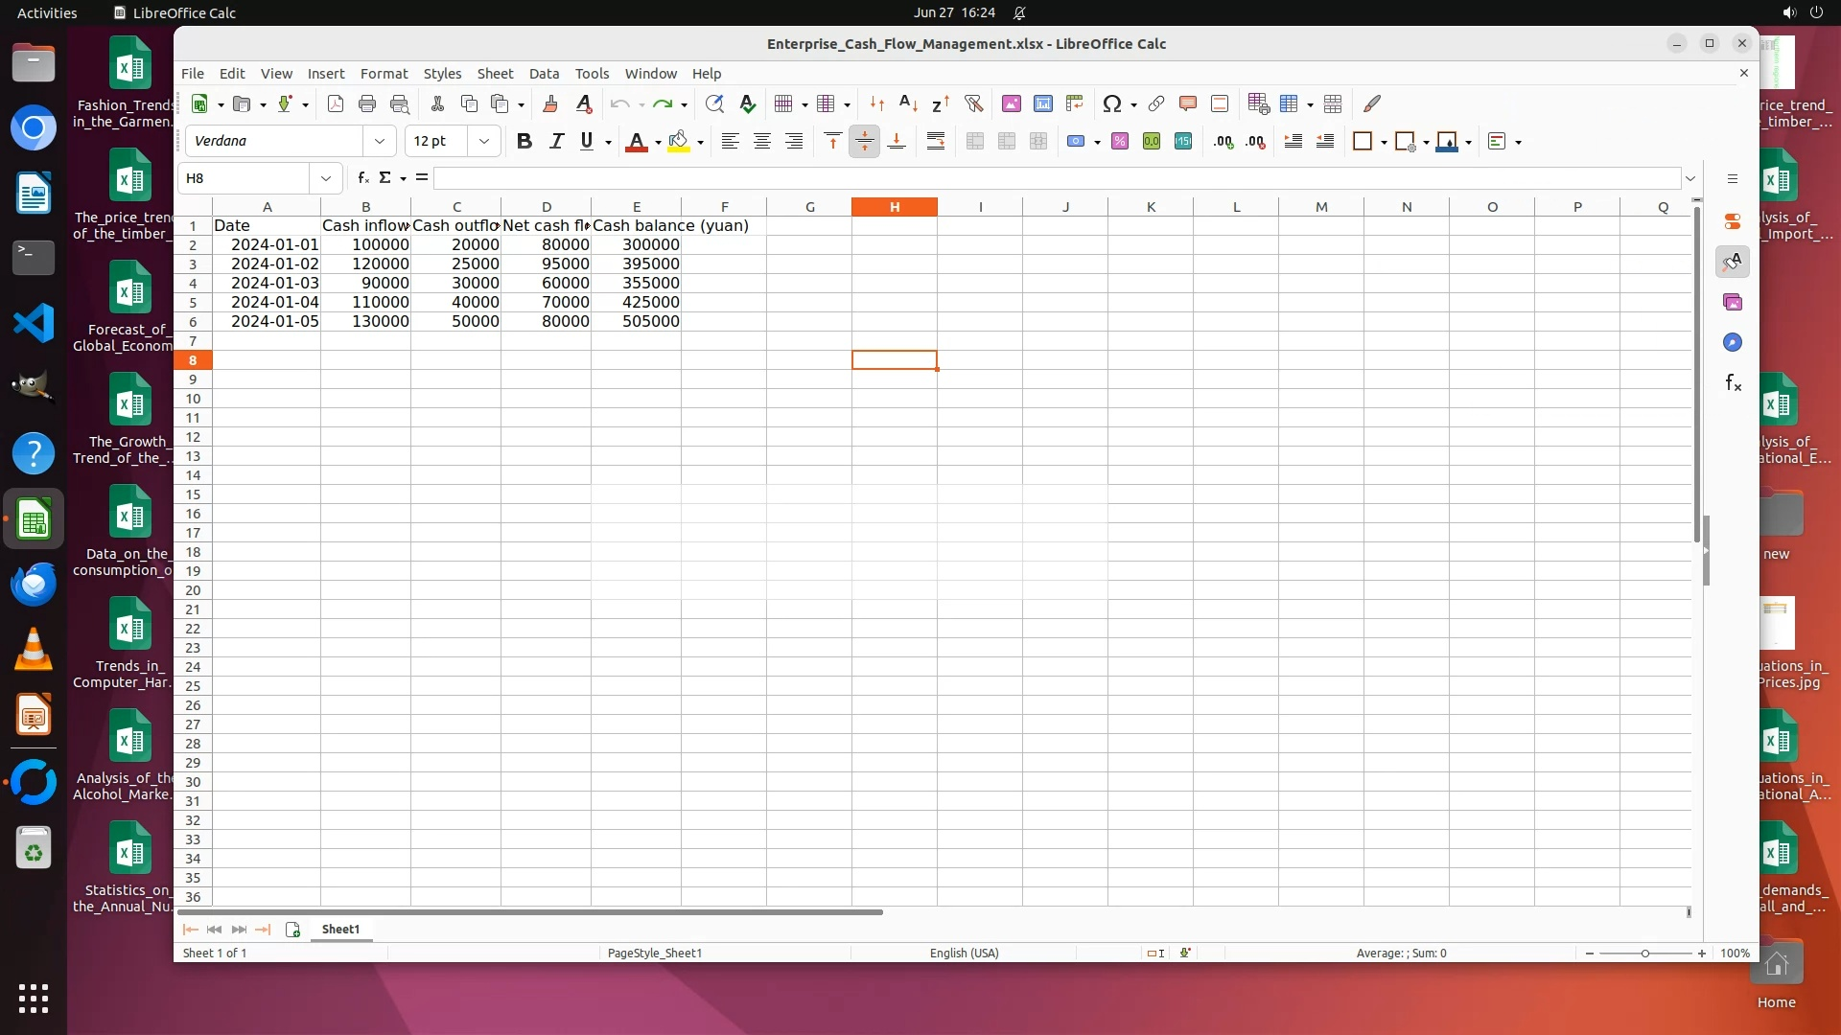Click the Format as Percent icon

click(x=1120, y=141)
